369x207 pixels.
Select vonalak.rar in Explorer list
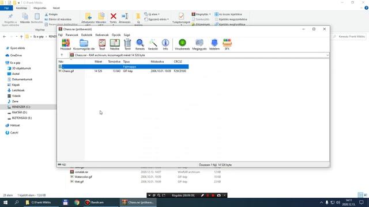[x=81, y=172]
